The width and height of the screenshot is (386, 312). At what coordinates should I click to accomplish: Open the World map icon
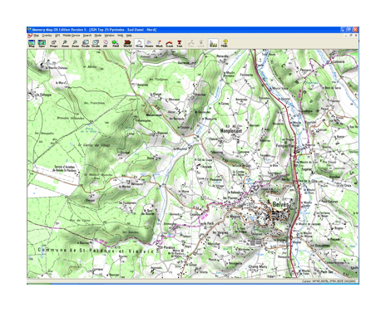127,43
